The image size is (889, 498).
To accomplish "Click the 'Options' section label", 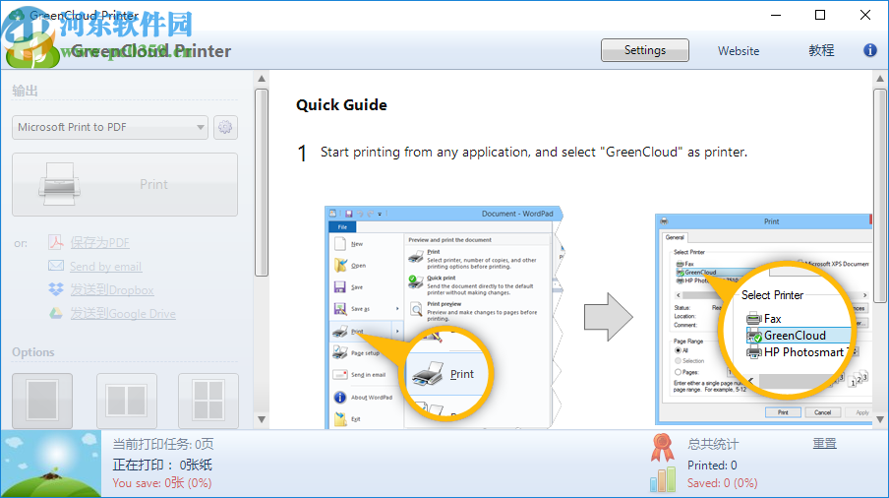I will pyautogui.click(x=33, y=352).
